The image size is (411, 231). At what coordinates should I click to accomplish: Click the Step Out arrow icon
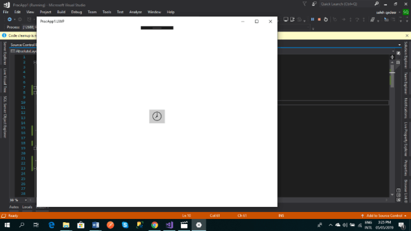pyautogui.click(x=364, y=20)
